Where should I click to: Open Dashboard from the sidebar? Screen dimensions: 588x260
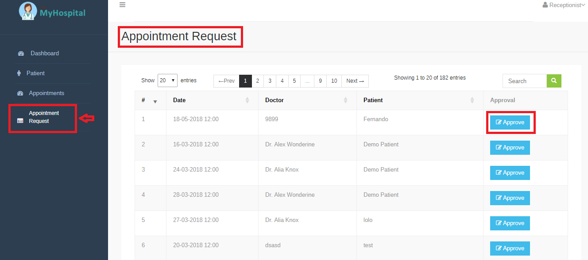coord(45,54)
